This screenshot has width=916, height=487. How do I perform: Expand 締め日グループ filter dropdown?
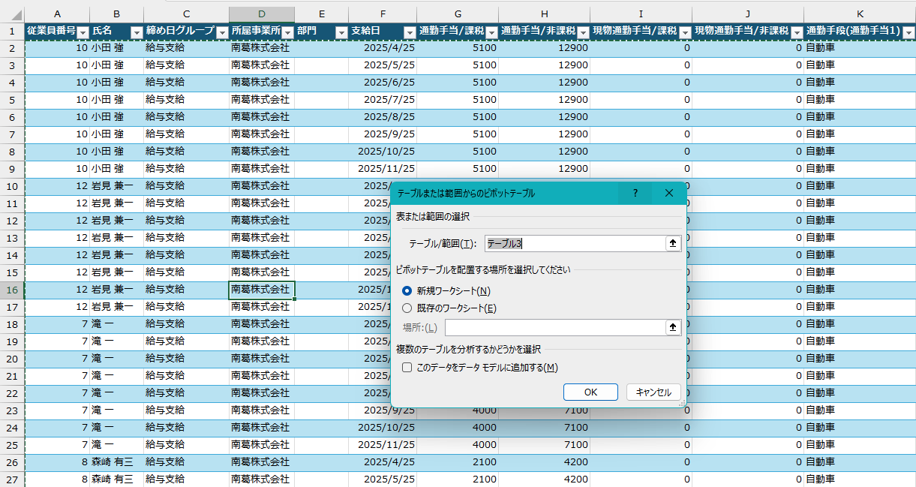(221, 32)
